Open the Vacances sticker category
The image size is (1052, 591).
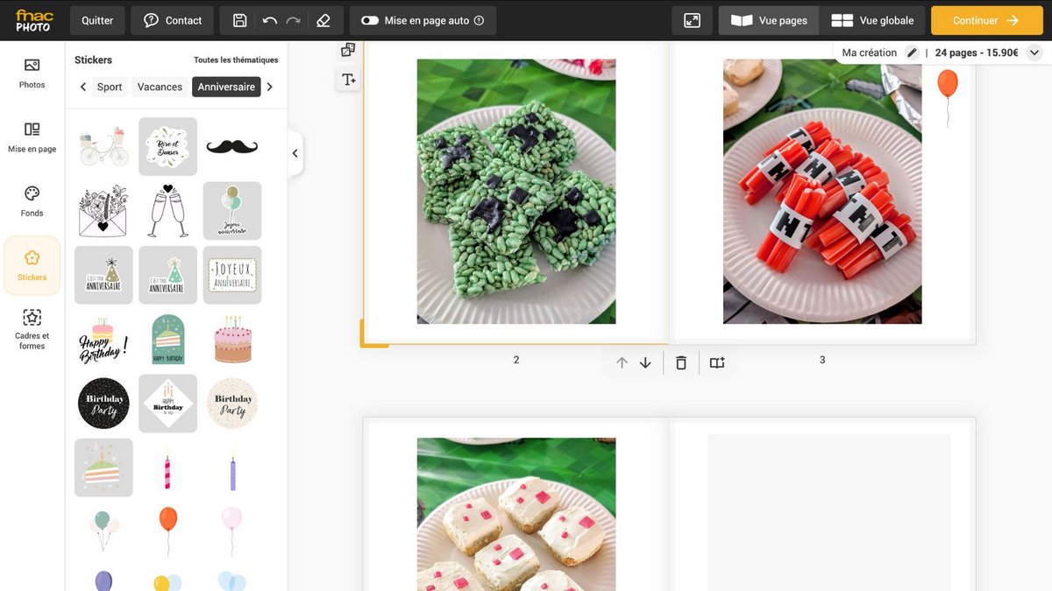[x=160, y=87]
